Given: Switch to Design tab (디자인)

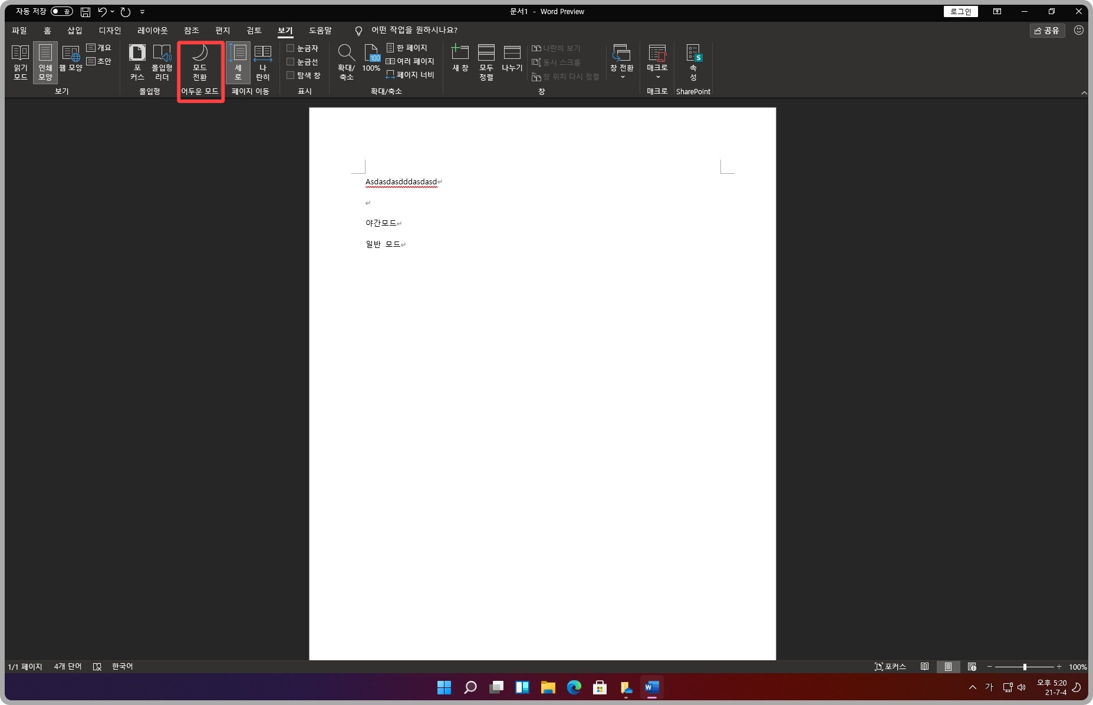Looking at the screenshot, I should pyautogui.click(x=110, y=30).
